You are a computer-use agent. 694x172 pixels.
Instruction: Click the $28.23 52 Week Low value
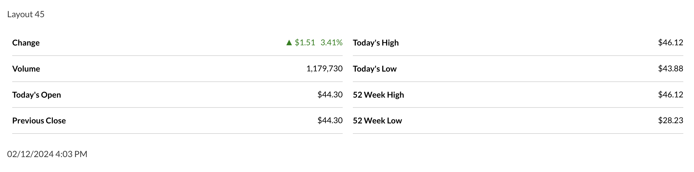point(670,121)
